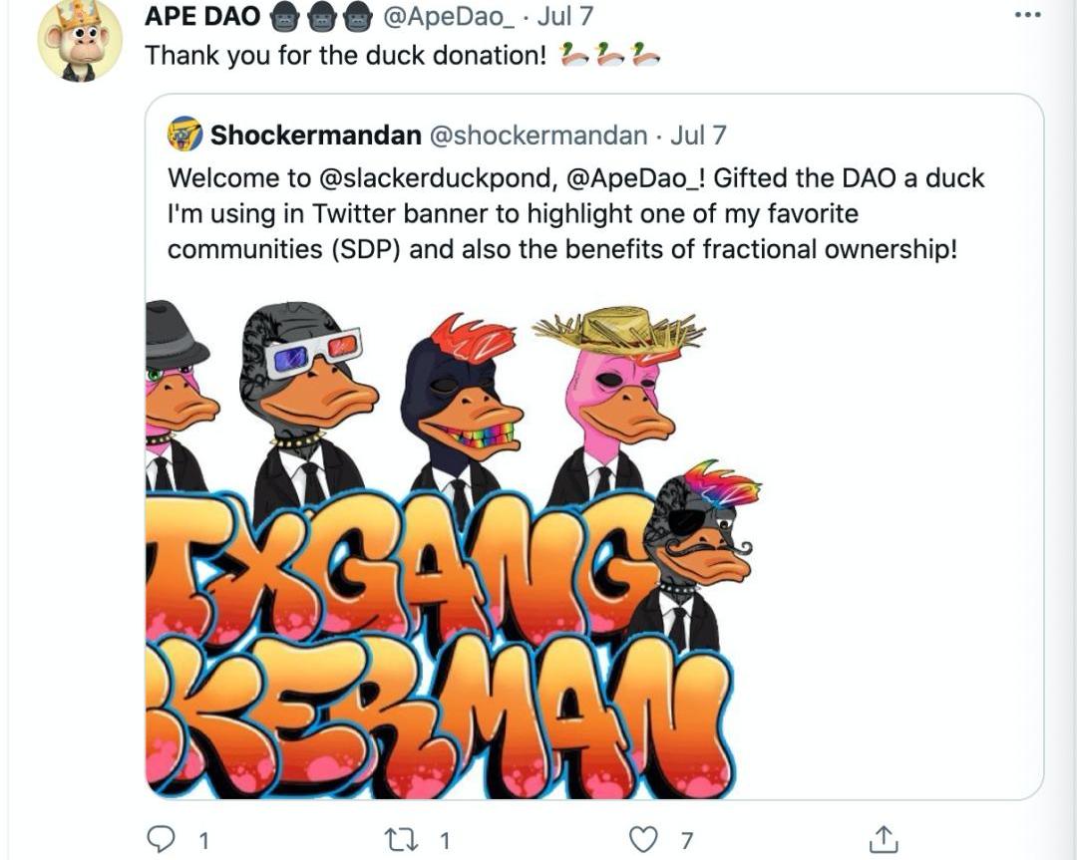Open the @shockermandan handle in quote
Viewport: 1077px width, 860px height.
pyautogui.click(x=538, y=135)
